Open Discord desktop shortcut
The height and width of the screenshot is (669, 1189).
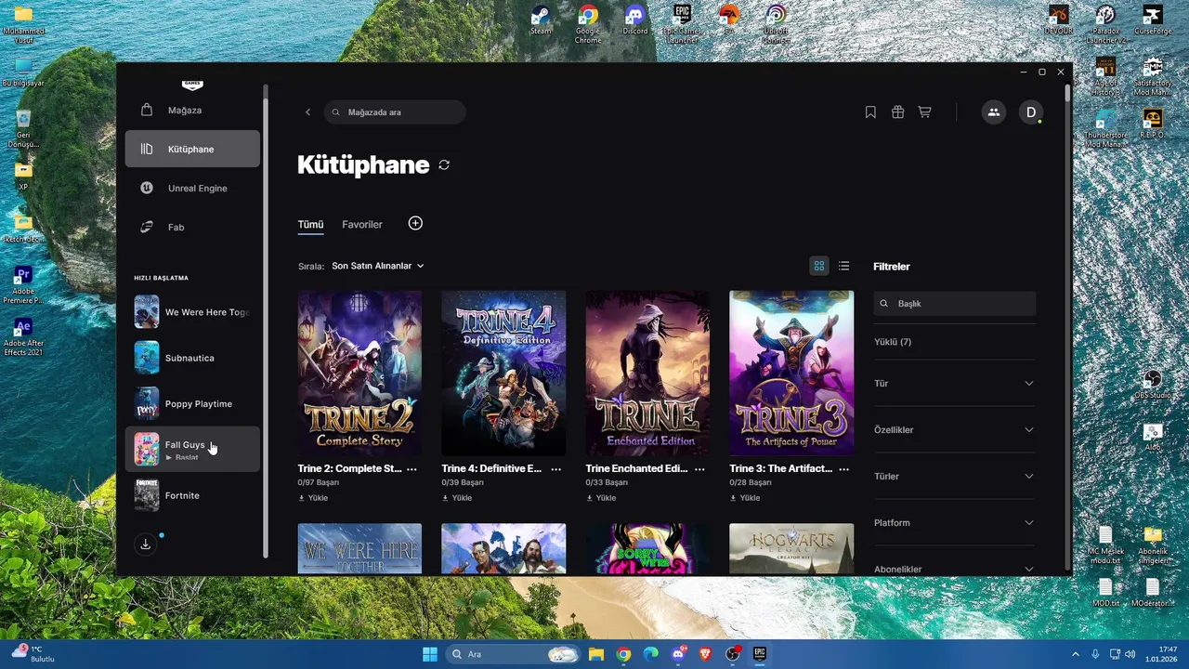tap(635, 20)
